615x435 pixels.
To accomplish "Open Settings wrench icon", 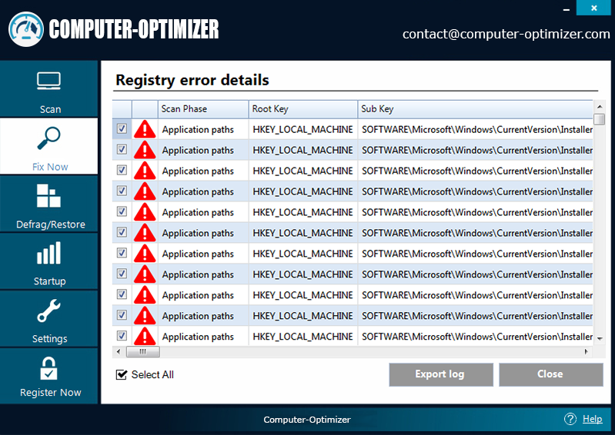I will coord(48,310).
